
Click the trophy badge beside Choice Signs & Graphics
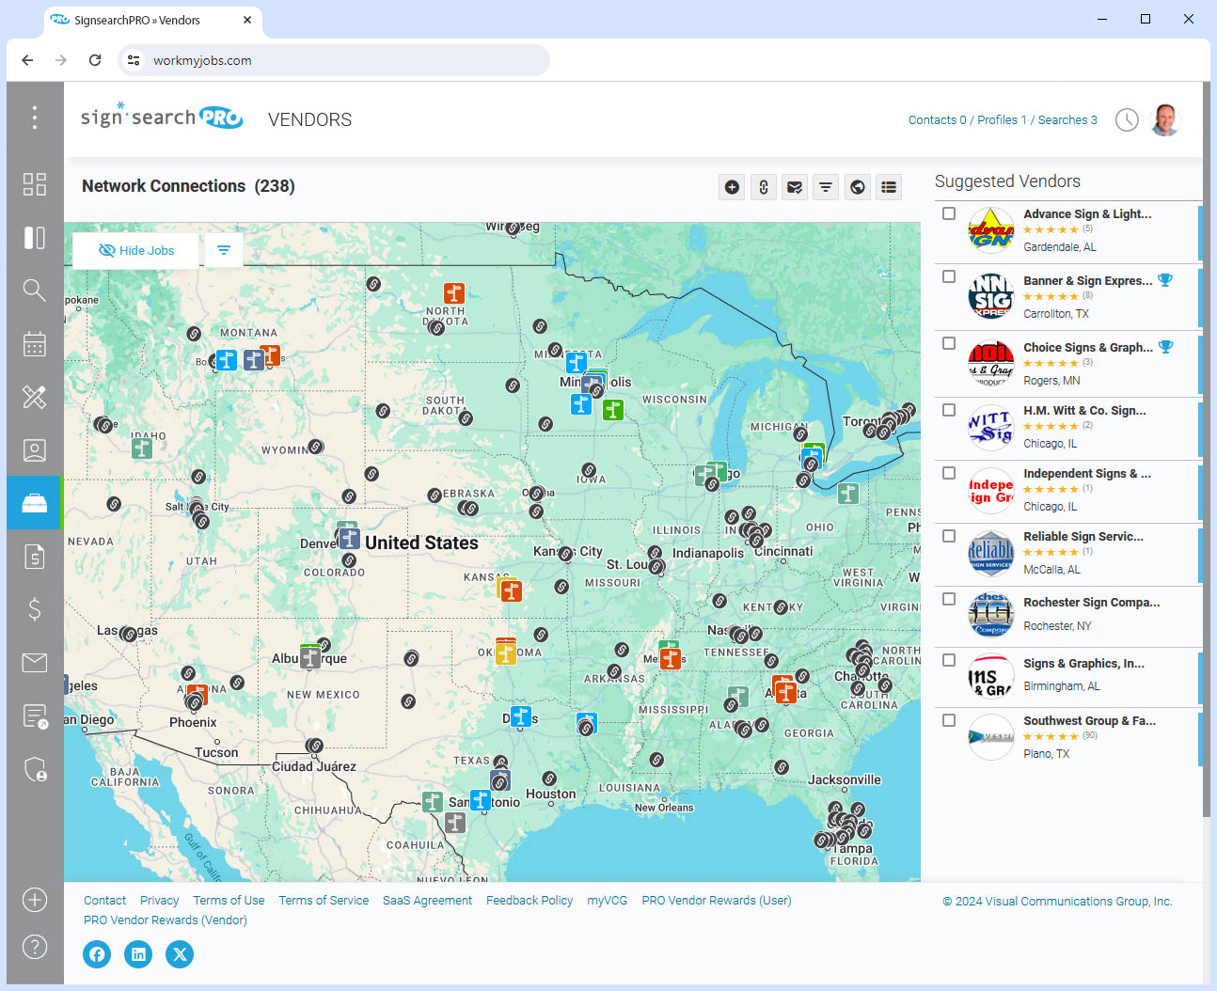point(1166,347)
